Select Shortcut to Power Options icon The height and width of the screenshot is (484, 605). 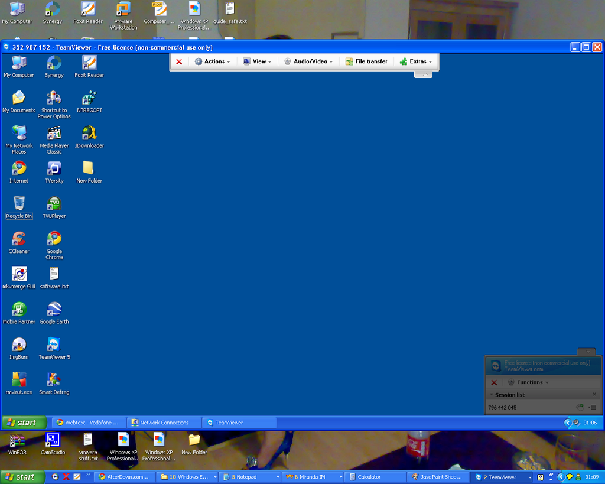(x=54, y=105)
